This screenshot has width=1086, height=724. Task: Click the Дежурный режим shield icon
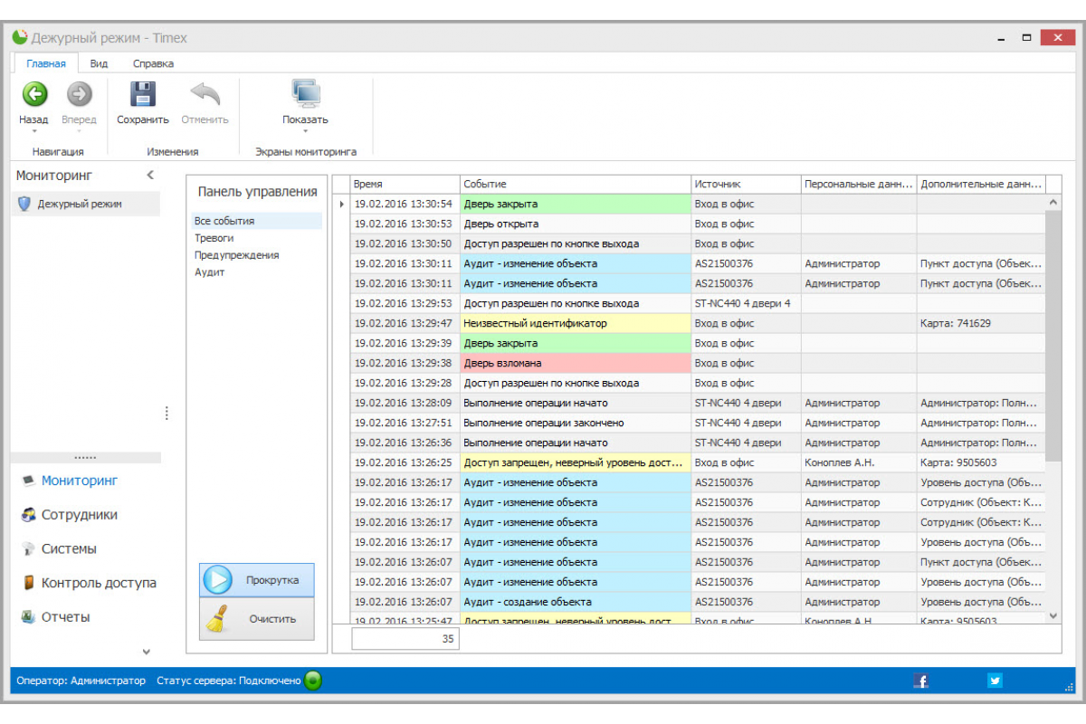pos(24,204)
